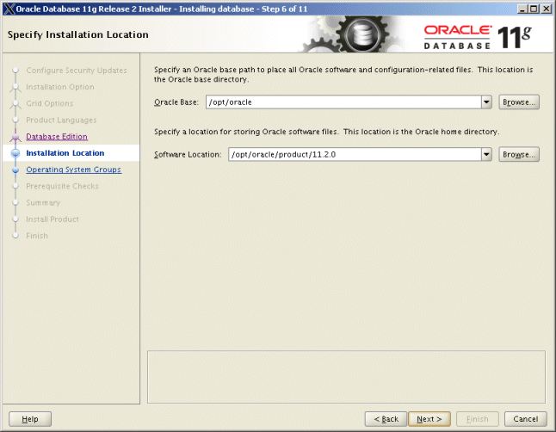Click the X window system title icon
Viewport: 556px width, 432px height.
coord(9,9)
